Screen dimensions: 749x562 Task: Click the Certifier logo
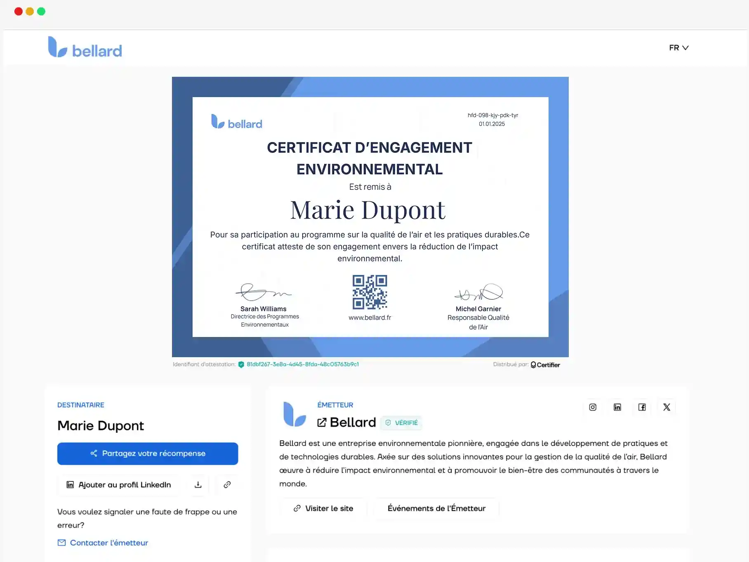pos(545,365)
